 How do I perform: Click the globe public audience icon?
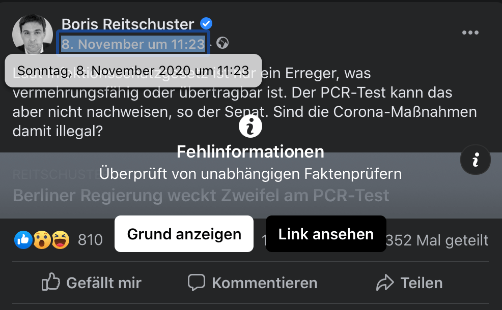[x=222, y=43]
